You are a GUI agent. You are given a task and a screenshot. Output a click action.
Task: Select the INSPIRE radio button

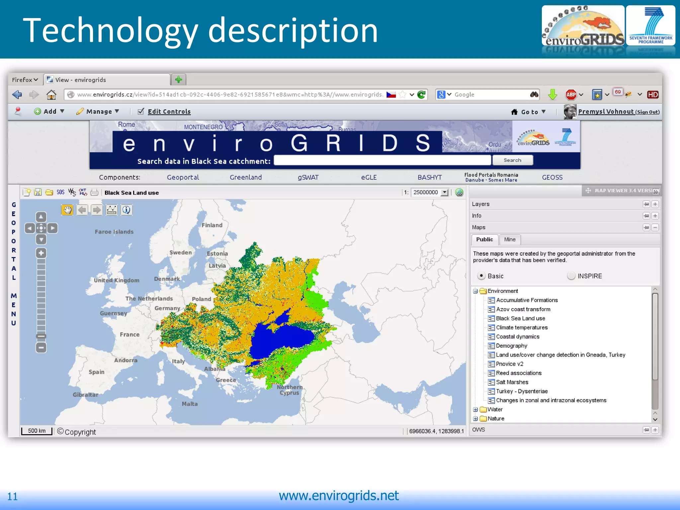571,276
